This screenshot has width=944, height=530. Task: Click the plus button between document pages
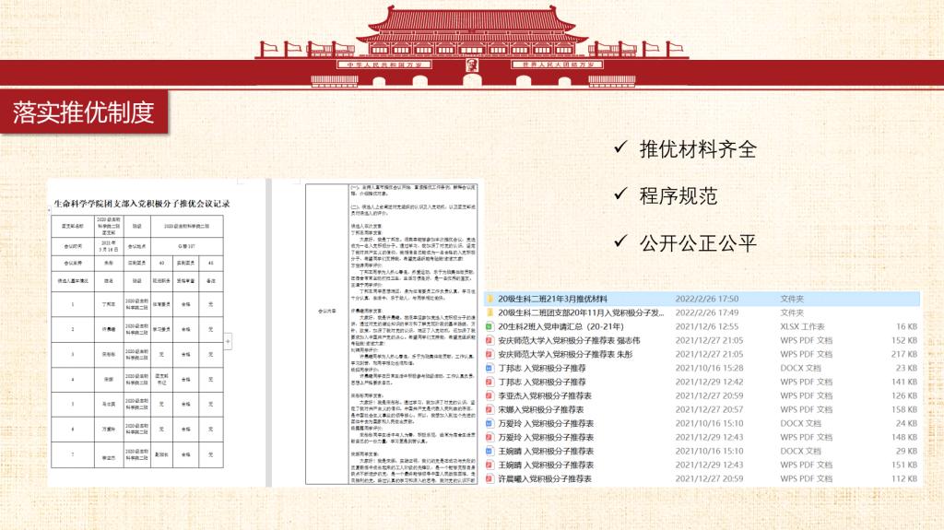tap(229, 341)
